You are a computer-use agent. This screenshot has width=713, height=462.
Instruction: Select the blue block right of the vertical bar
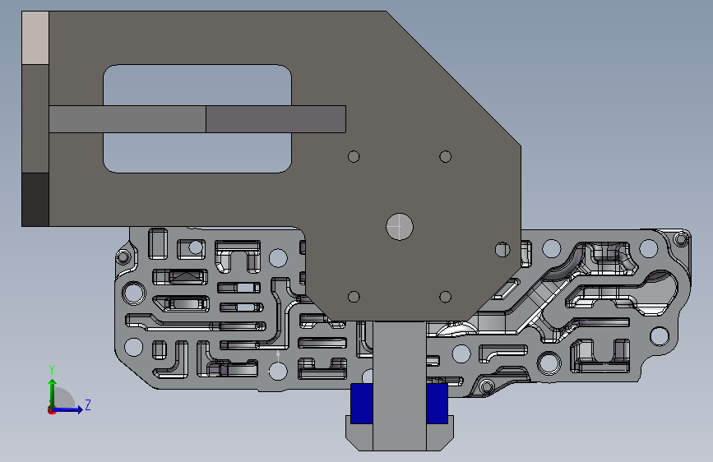coord(437,404)
